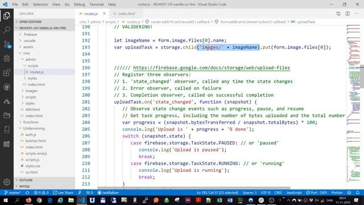Open editor More Actions ellipsis
This screenshot has width=364, height=205.
pos(357,14)
